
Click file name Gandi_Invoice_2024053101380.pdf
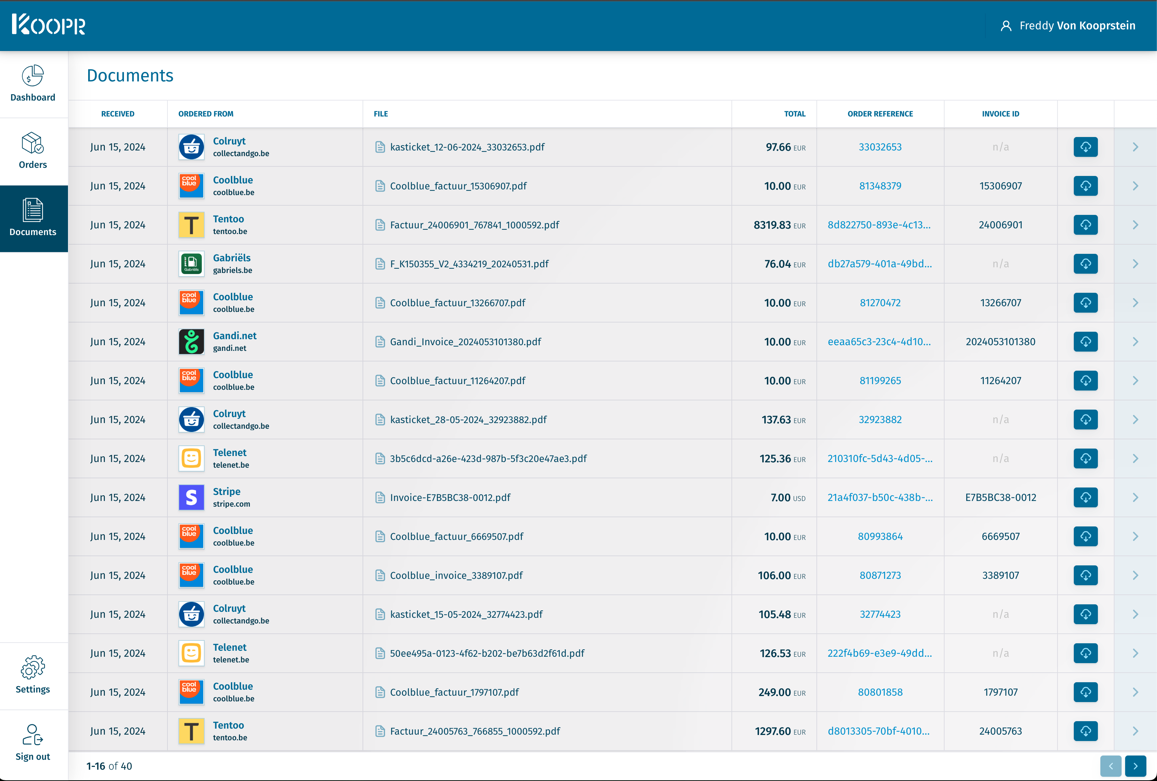(x=465, y=342)
